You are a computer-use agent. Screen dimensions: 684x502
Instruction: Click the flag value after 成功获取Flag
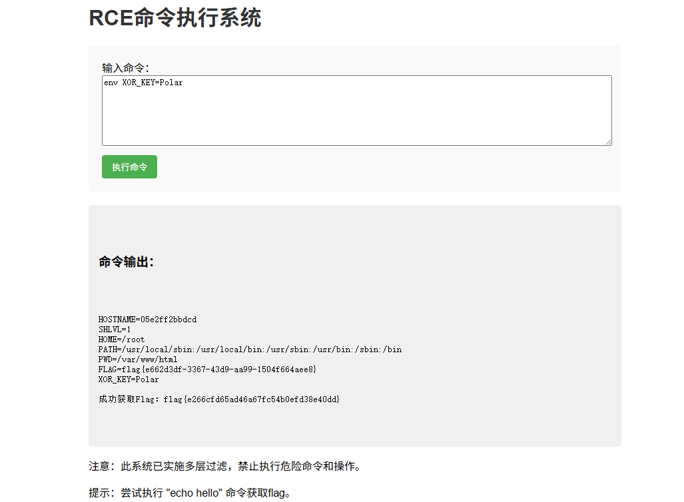pyautogui.click(x=252, y=399)
